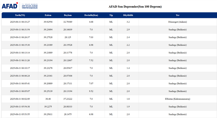Click the magnitude 1.4 cell
Viewport: 217px width, 118px height.
point(128,68)
